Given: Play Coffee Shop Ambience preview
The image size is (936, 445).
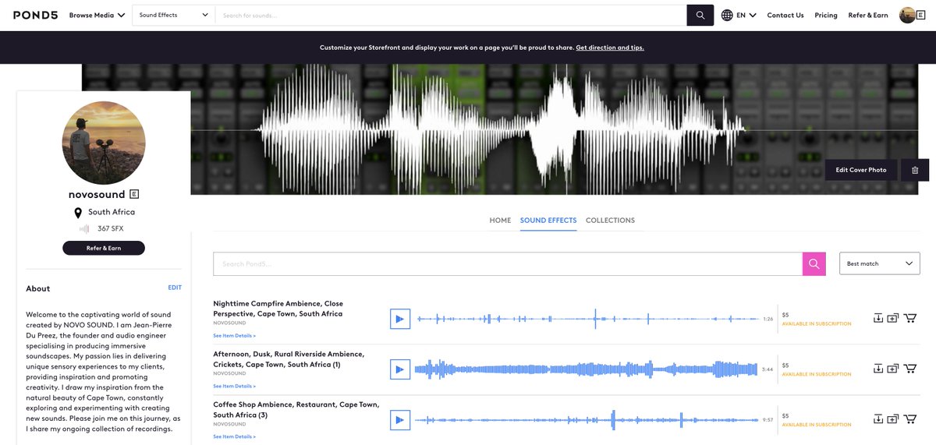Looking at the screenshot, I should click(x=399, y=420).
